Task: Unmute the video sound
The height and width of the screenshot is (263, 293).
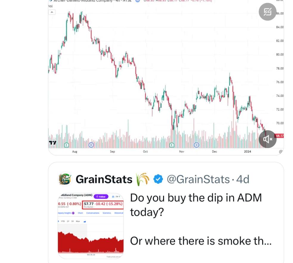Action: pyautogui.click(x=267, y=139)
